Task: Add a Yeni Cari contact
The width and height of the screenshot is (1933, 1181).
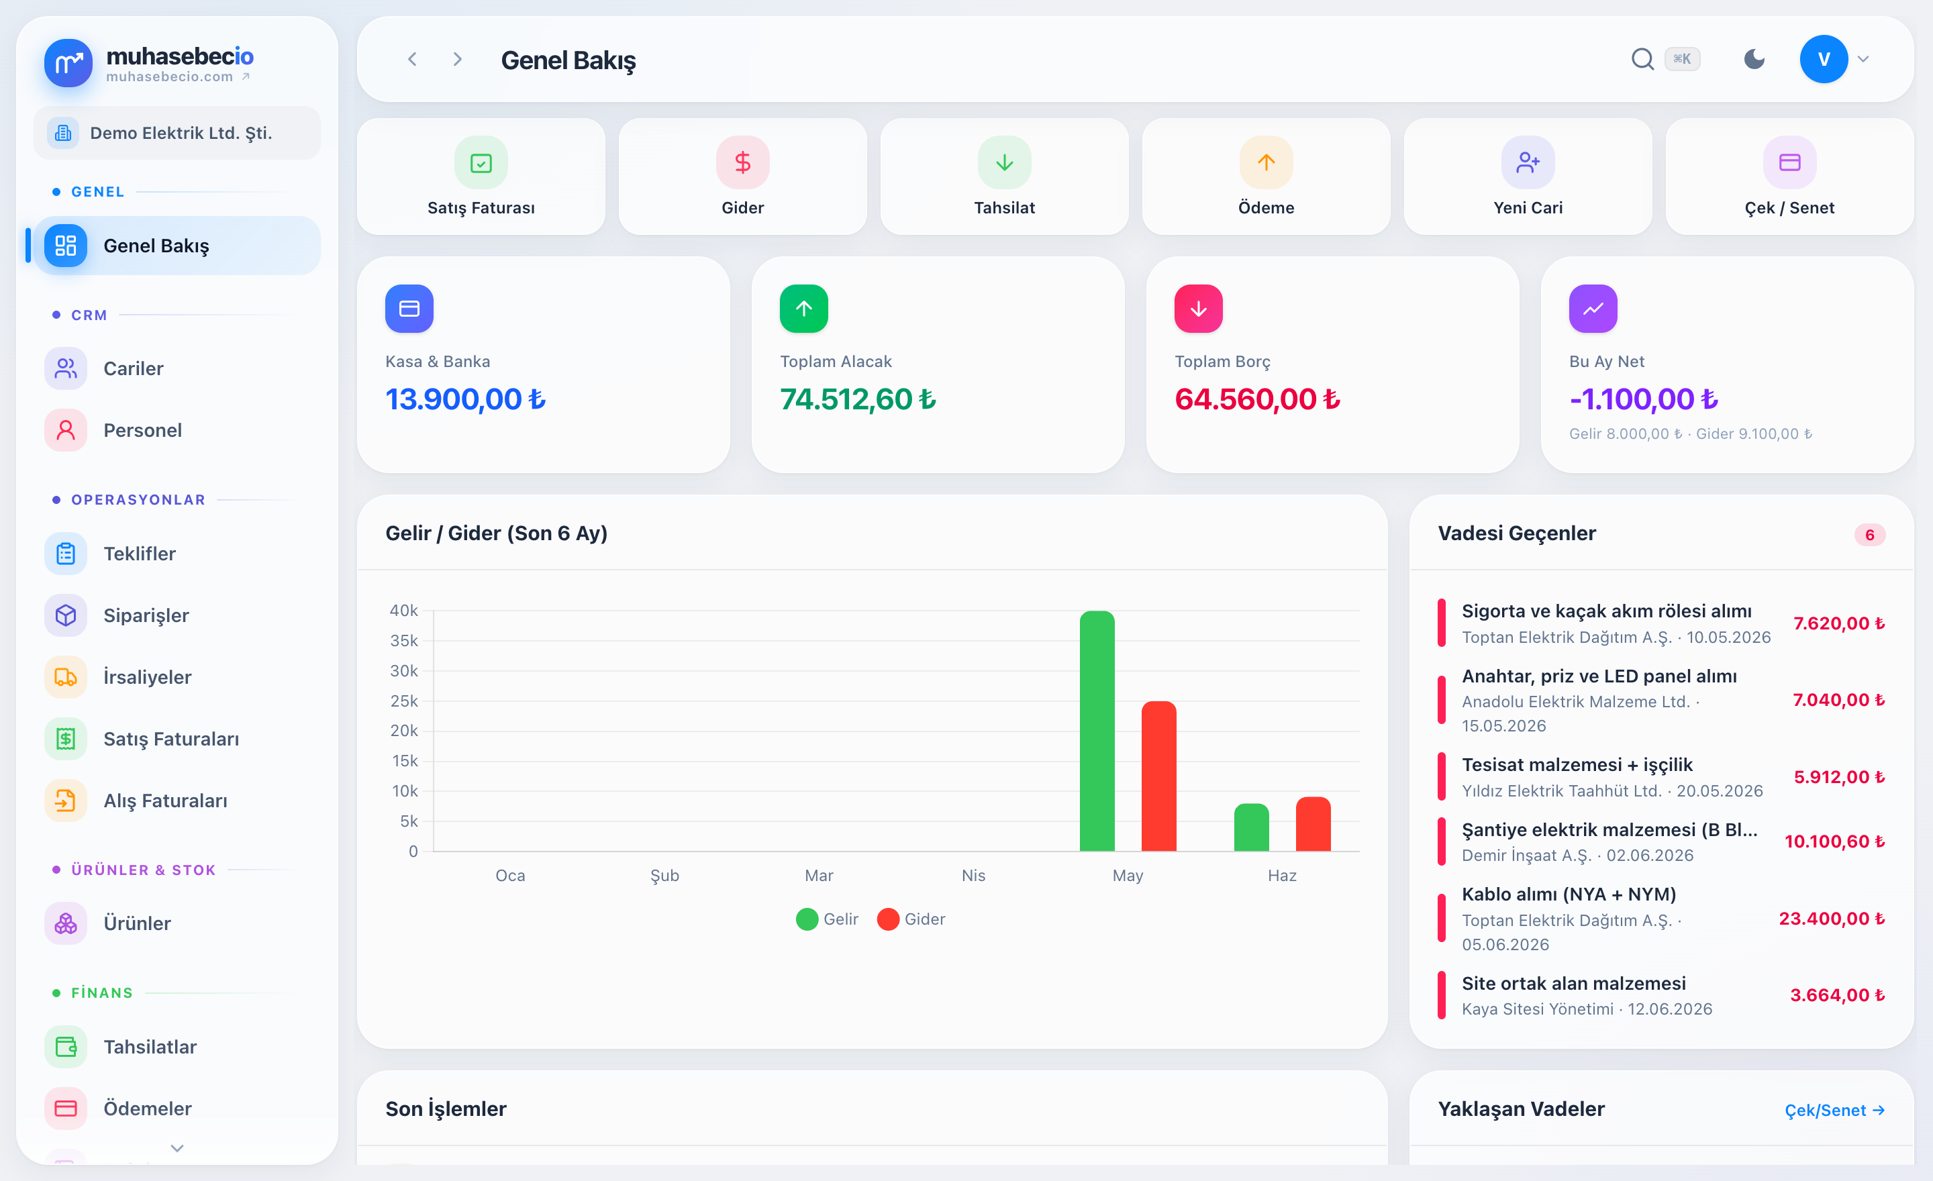Action: coord(1528,176)
